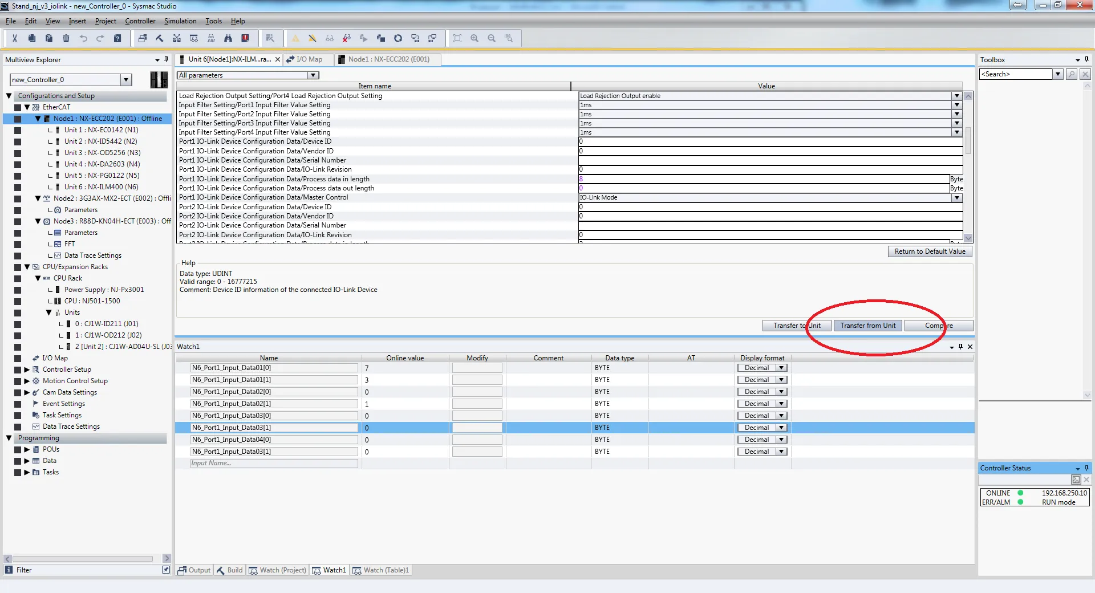Click the Cut scissors icon in toolbar
The width and height of the screenshot is (1095, 593).
click(15, 38)
